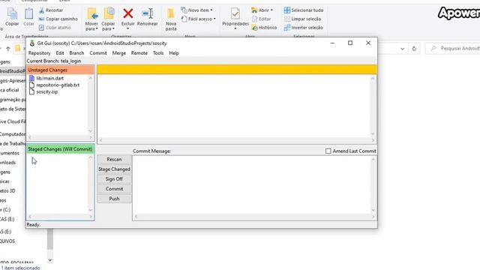Click Limpar seleção in Explorer ribbon

tap(303, 19)
